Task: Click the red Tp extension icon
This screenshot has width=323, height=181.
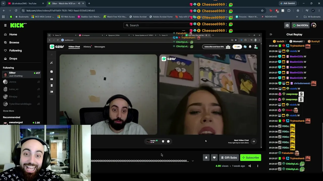Action: (x=271, y=11)
